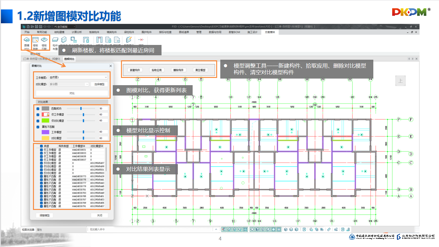Click the green 仅对比模型 color swatch
439x247 pixels.
(46, 120)
